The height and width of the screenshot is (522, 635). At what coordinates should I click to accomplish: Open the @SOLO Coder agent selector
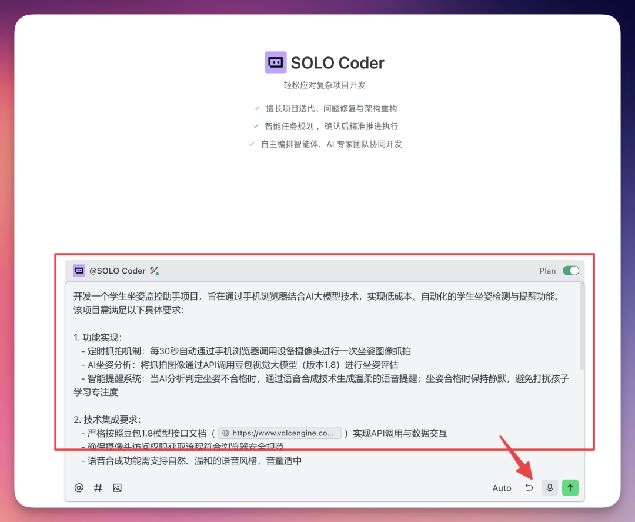117,271
